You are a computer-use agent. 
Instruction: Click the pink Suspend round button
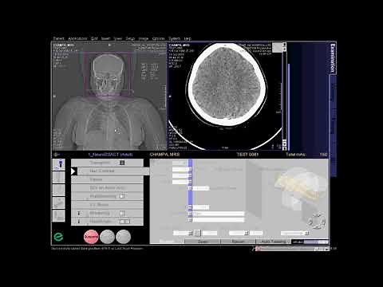91,237
